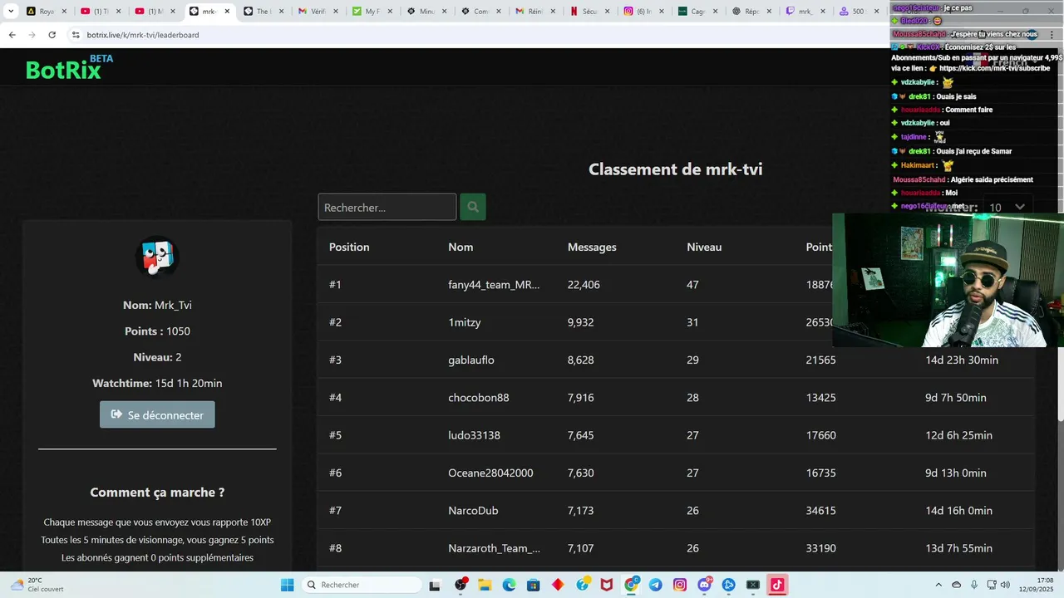The image size is (1064, 598).
Task: Open the Chrome tab search dropdown
Action: coord(11,12)
